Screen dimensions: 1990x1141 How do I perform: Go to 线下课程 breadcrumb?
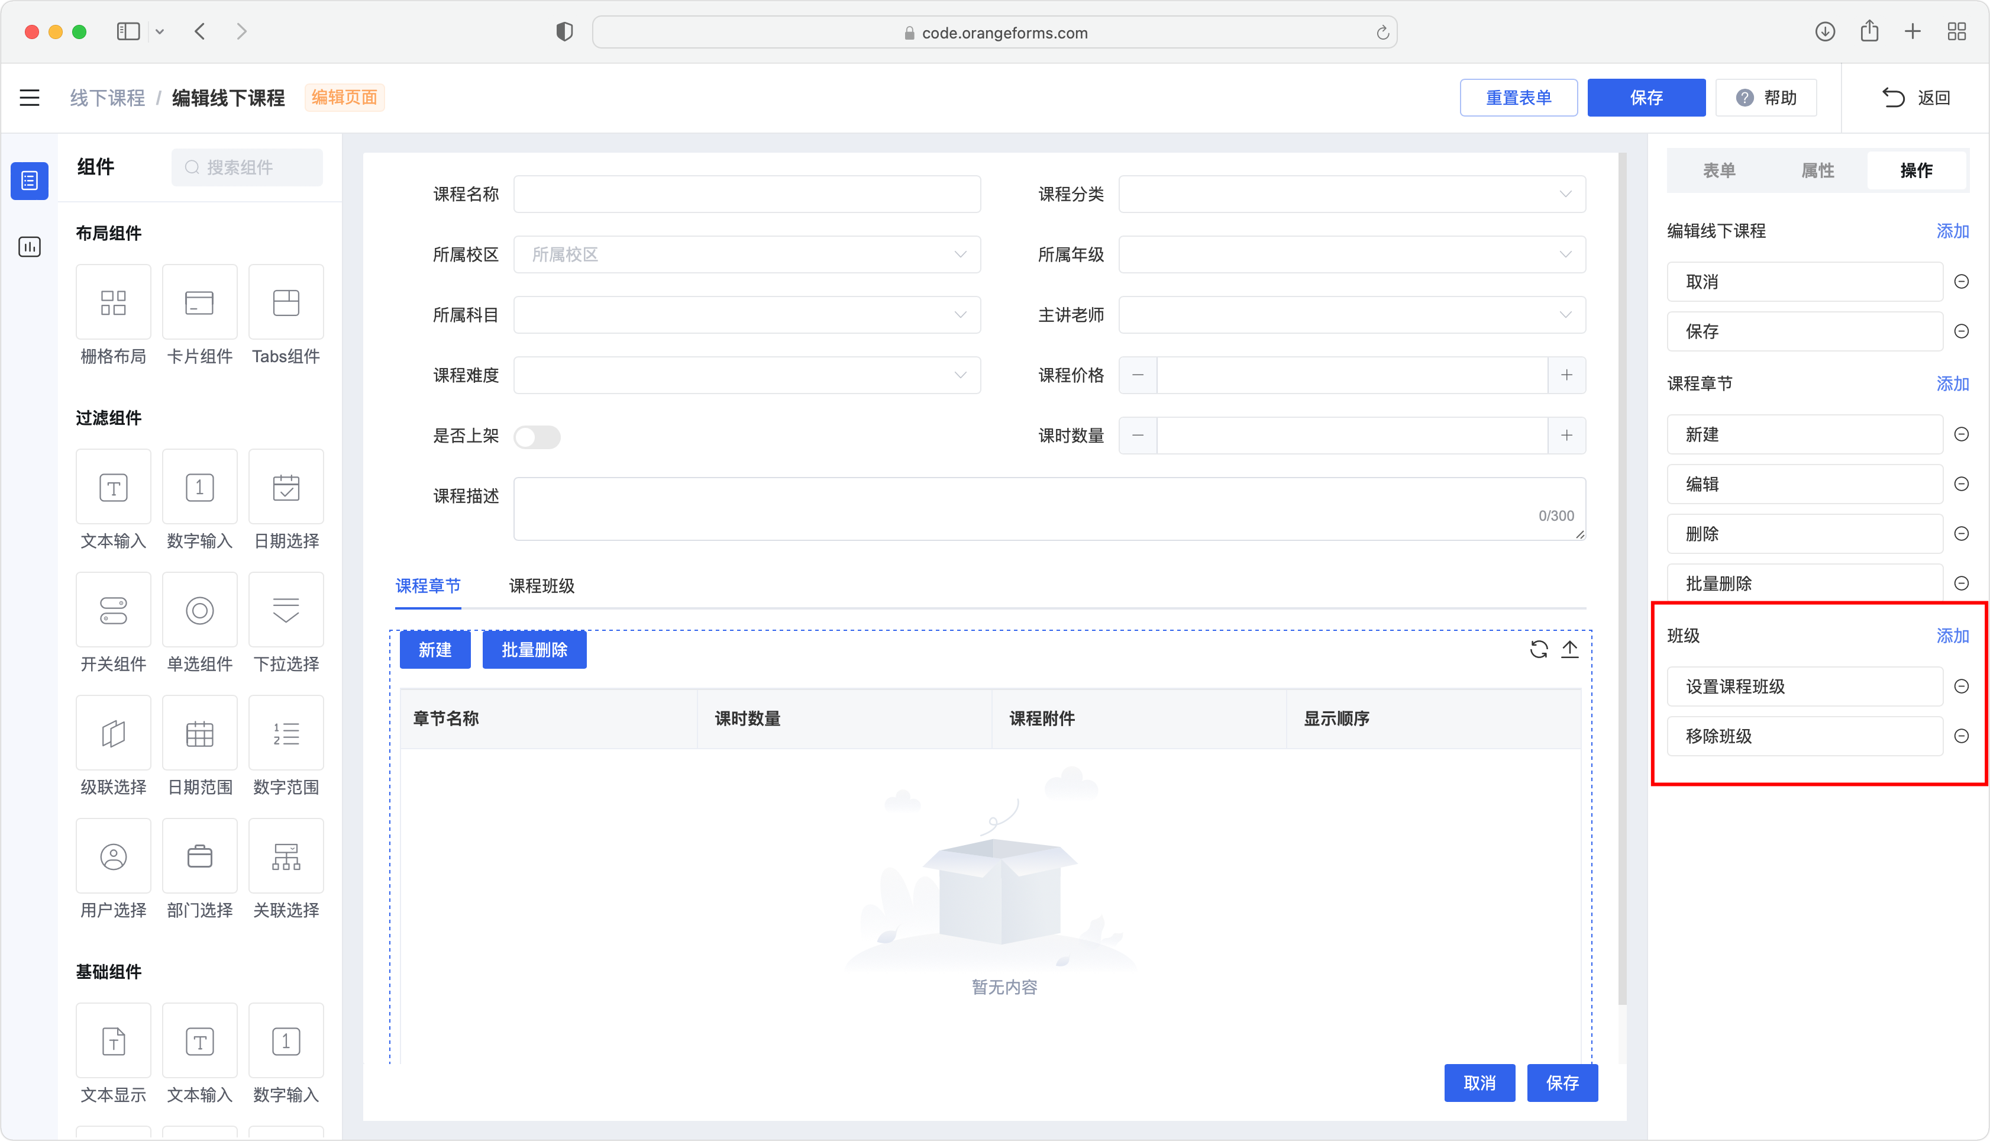point(107,98)
